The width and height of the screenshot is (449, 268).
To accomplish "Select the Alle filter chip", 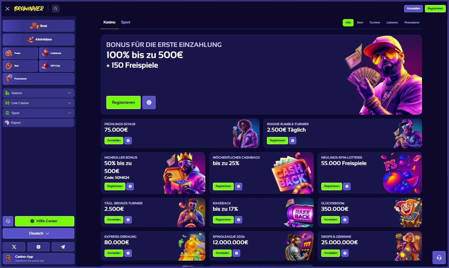I will tap(348, 23).
